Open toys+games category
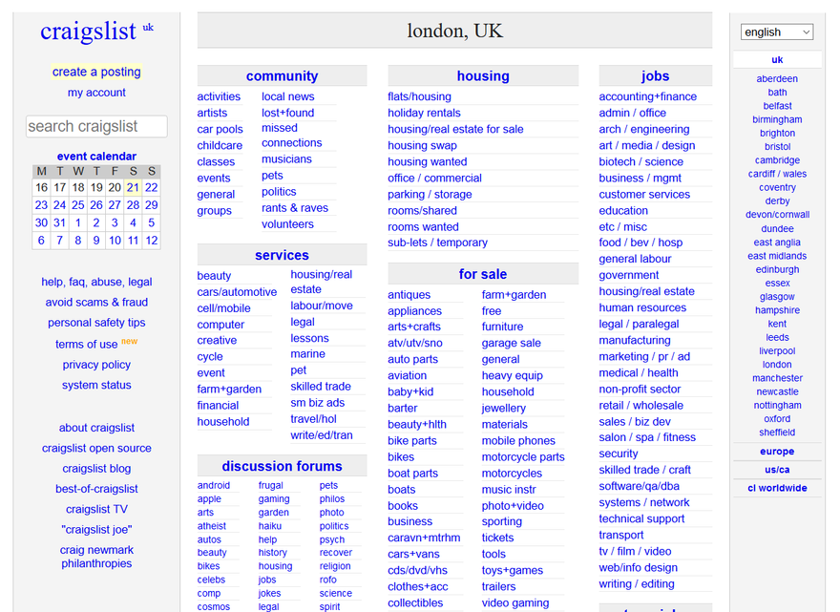Screen dimensions: 840x612 click(513, 571)
